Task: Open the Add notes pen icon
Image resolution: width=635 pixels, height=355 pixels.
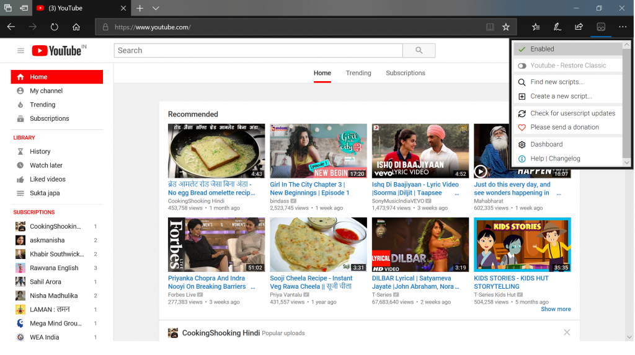Action: click(x=557, y=27)
